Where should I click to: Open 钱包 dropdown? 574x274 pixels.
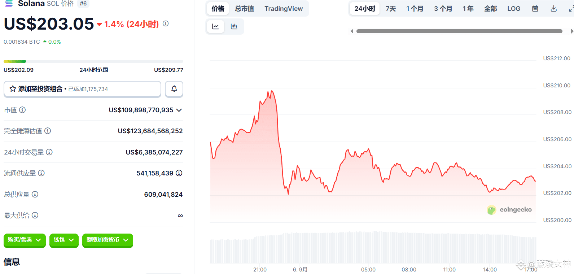tap(64, 240)
